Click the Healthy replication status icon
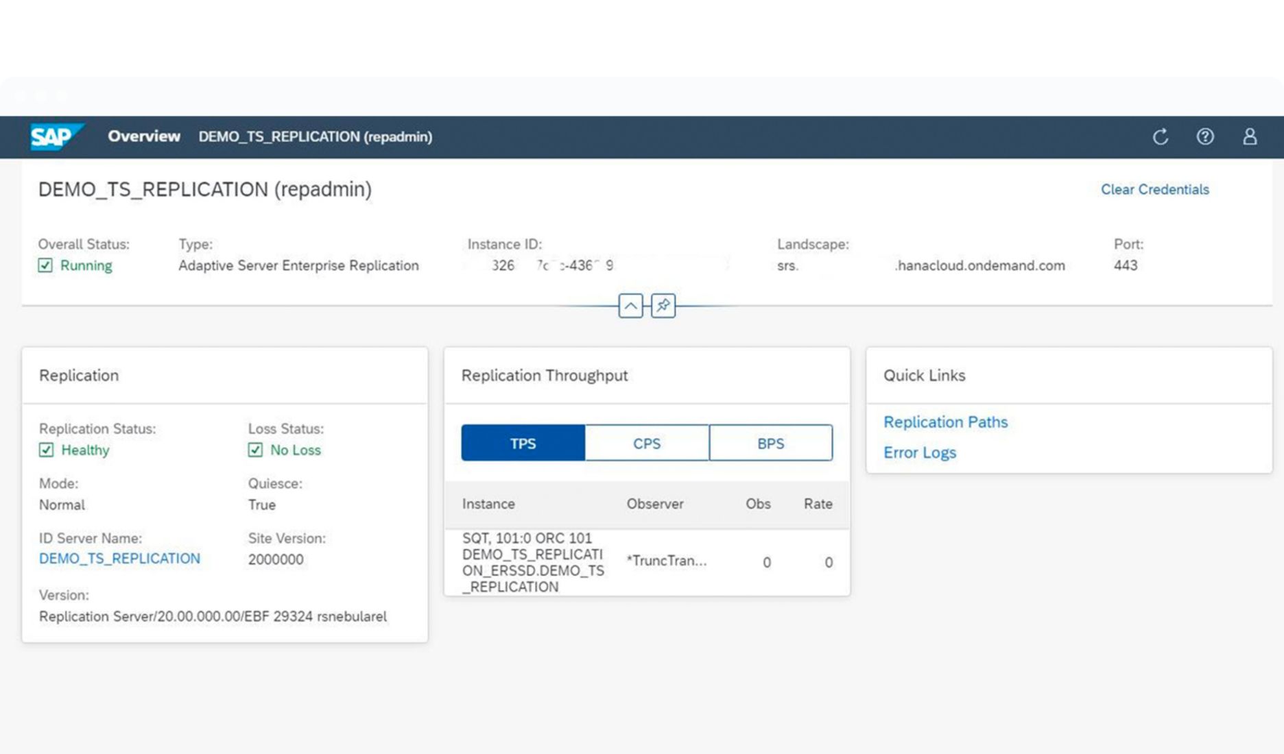Image resolution: width=1284 pixels, height=754 pixels. pos(46,450)
